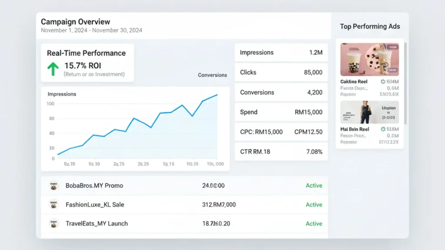Click the Active status of BobaBros.MY Promo
The height and width of the screenshot is (250, 445).
click(x=314, y=185)
